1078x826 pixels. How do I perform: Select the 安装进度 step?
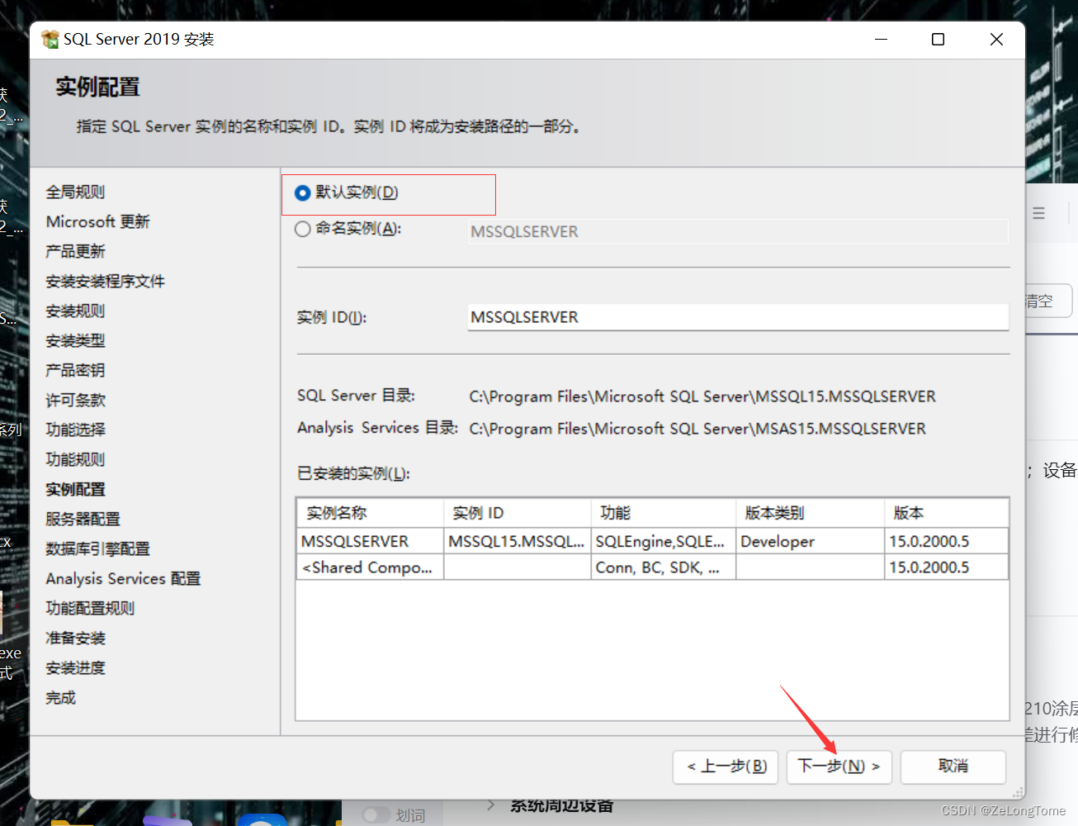coord(75,667)
